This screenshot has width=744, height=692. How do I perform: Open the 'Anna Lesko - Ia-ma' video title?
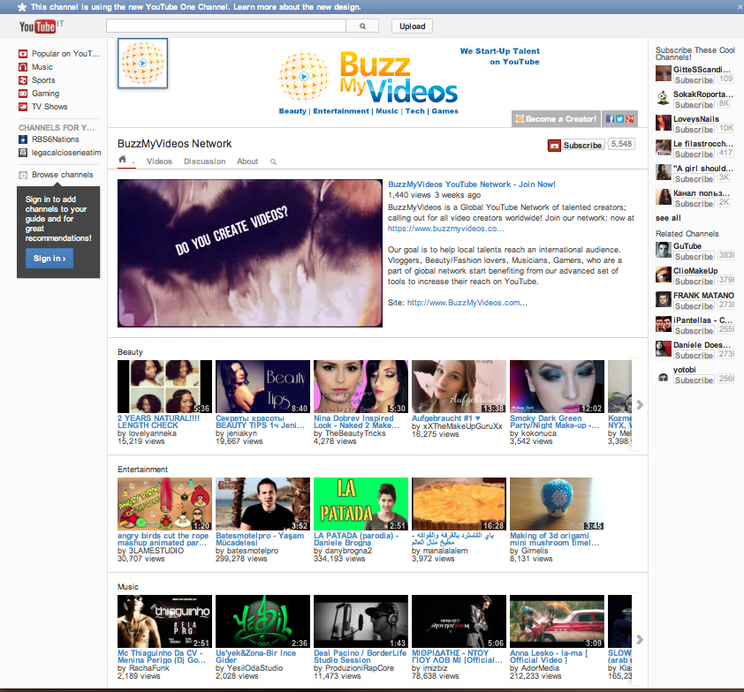click(549, 657)
